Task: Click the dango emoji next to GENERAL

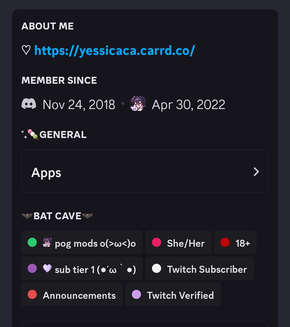Action: click(x=33, y=135)
